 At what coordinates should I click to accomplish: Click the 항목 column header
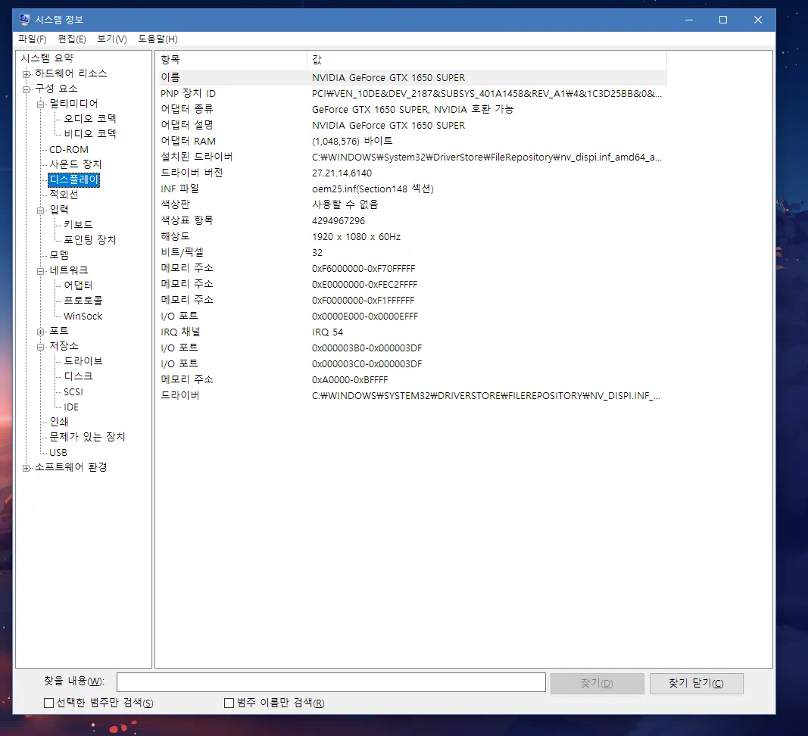coord(231,60)
